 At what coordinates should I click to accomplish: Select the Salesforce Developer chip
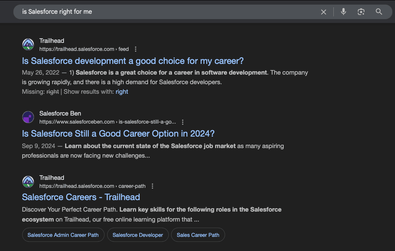coord(138,235)
